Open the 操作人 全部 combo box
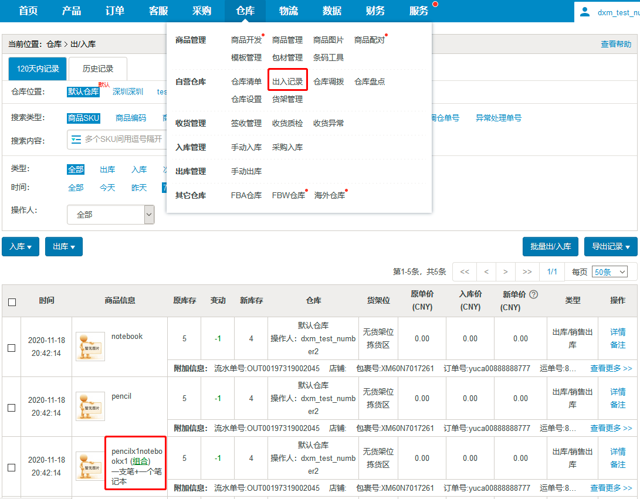 pos(110,215)
